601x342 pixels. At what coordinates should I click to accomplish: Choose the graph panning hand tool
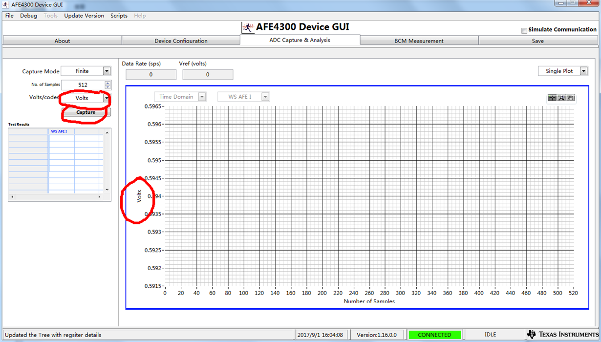570,98
